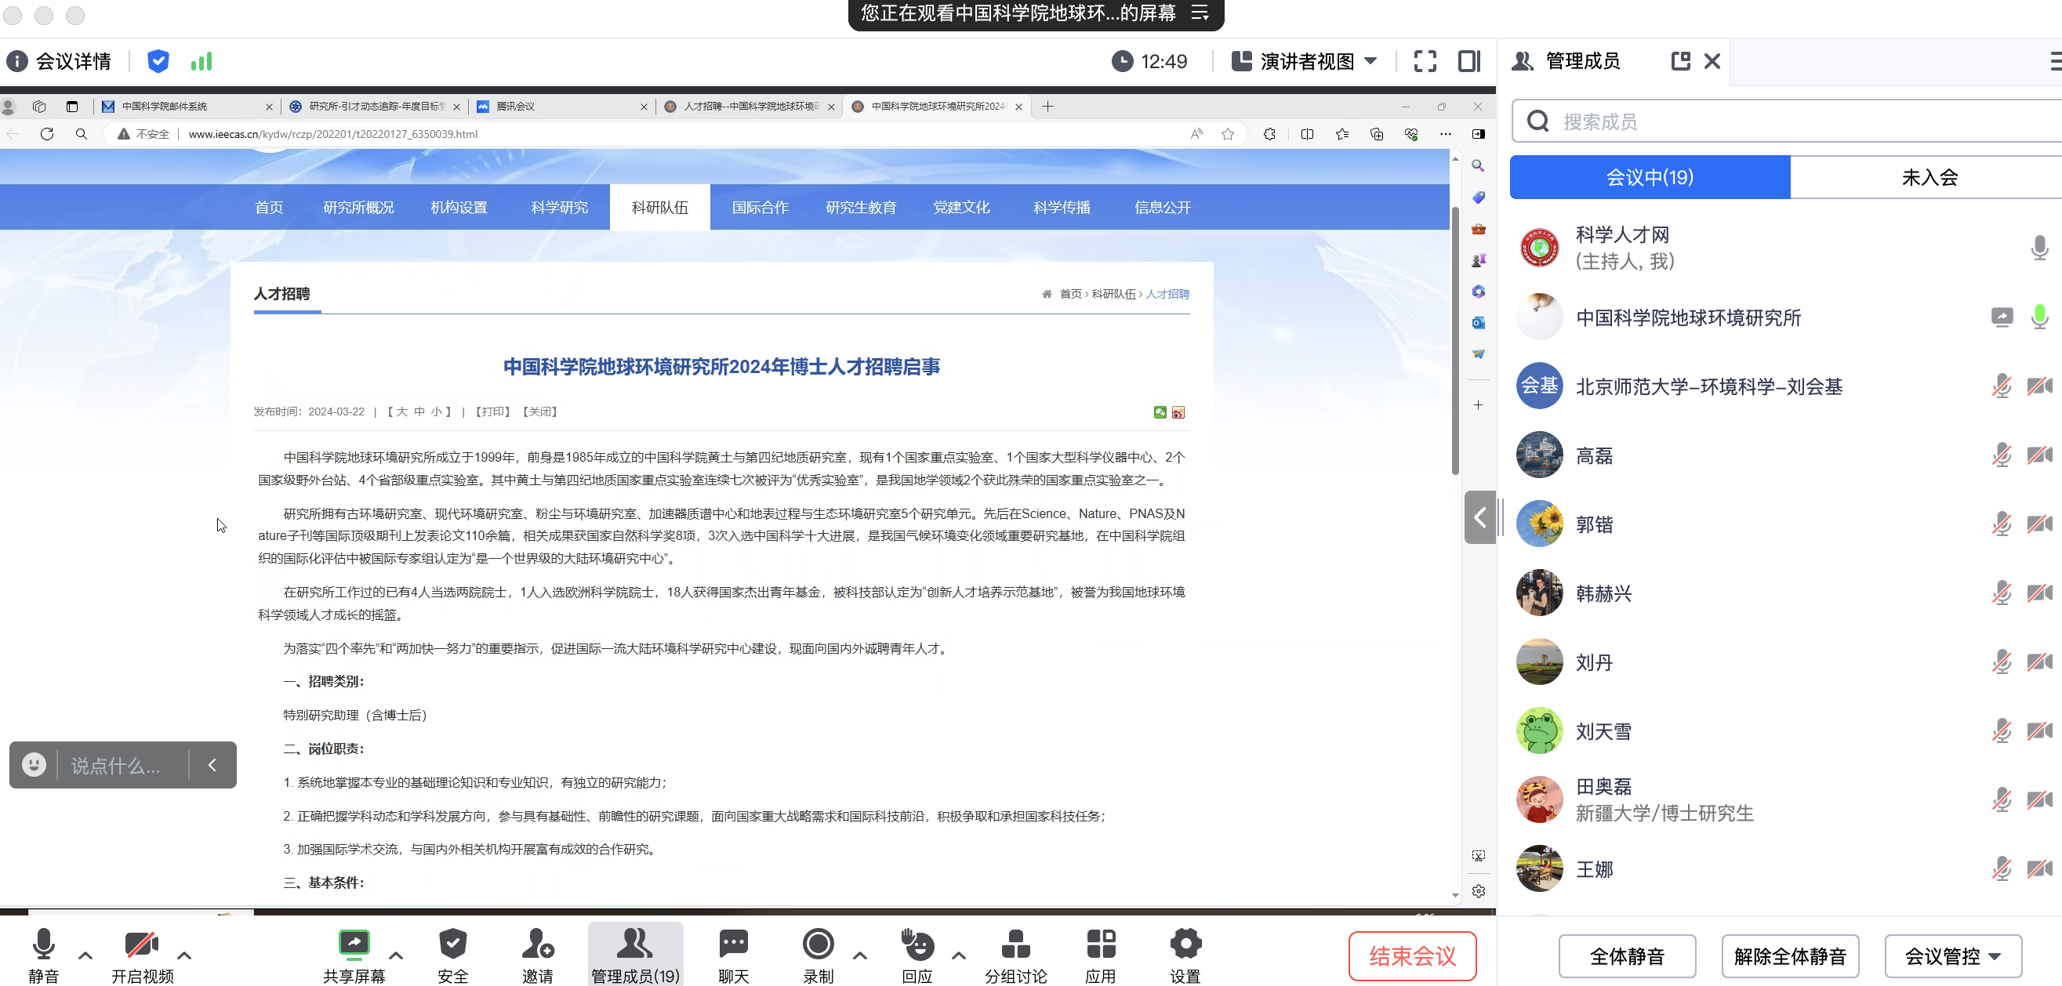Viewport: 2062px width, 986px height.
Task: Unmute 刘会基 microphone in the list
Action: point(2001,386)
